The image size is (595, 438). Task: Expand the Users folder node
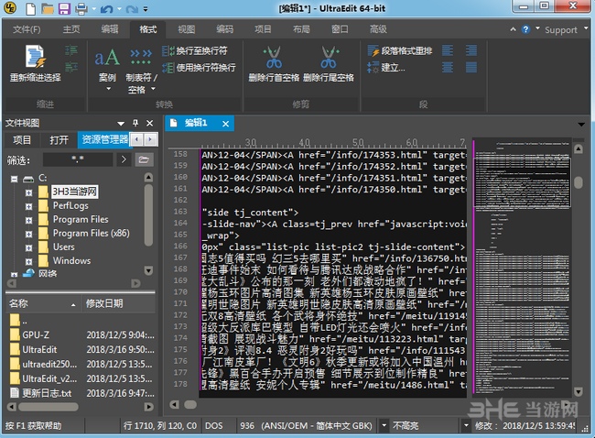pyautogui.click(x=28, y=247)
